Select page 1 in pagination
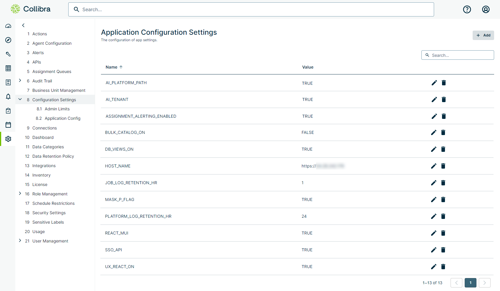Viewport: 500px width, 291px height. pos(470,283)
